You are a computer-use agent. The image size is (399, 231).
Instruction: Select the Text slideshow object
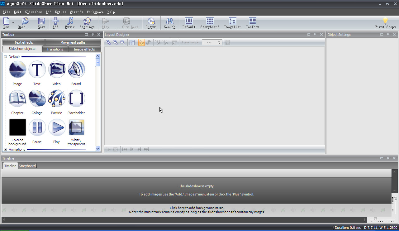pyautogui.click(x=37, y=69)
